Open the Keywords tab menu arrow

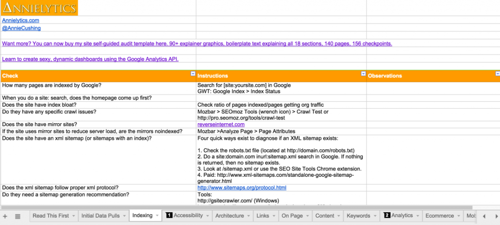(375, 216)
